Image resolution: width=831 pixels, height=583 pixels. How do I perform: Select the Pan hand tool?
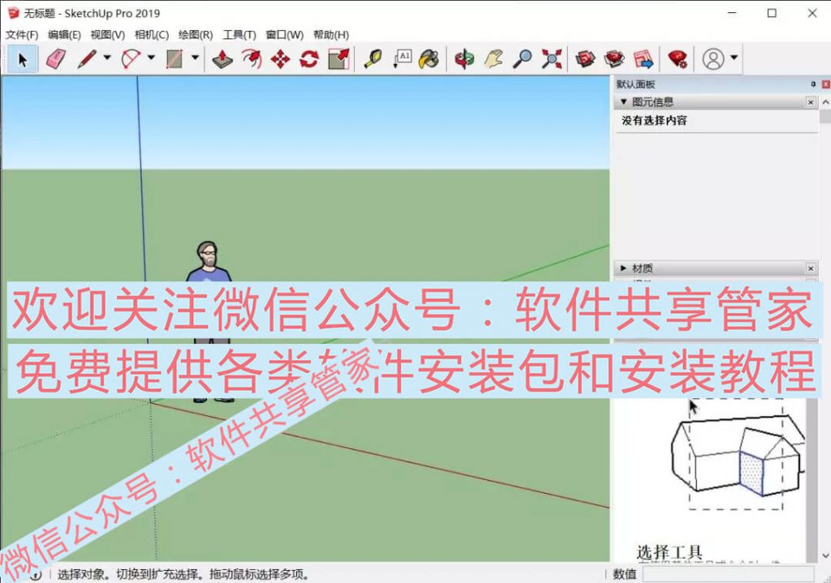493,58
